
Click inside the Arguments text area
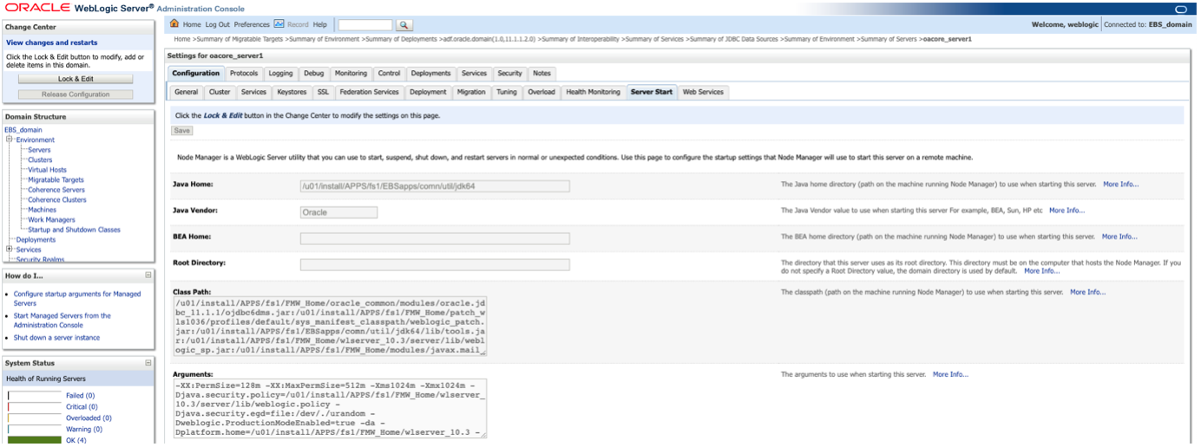[330, 408]
